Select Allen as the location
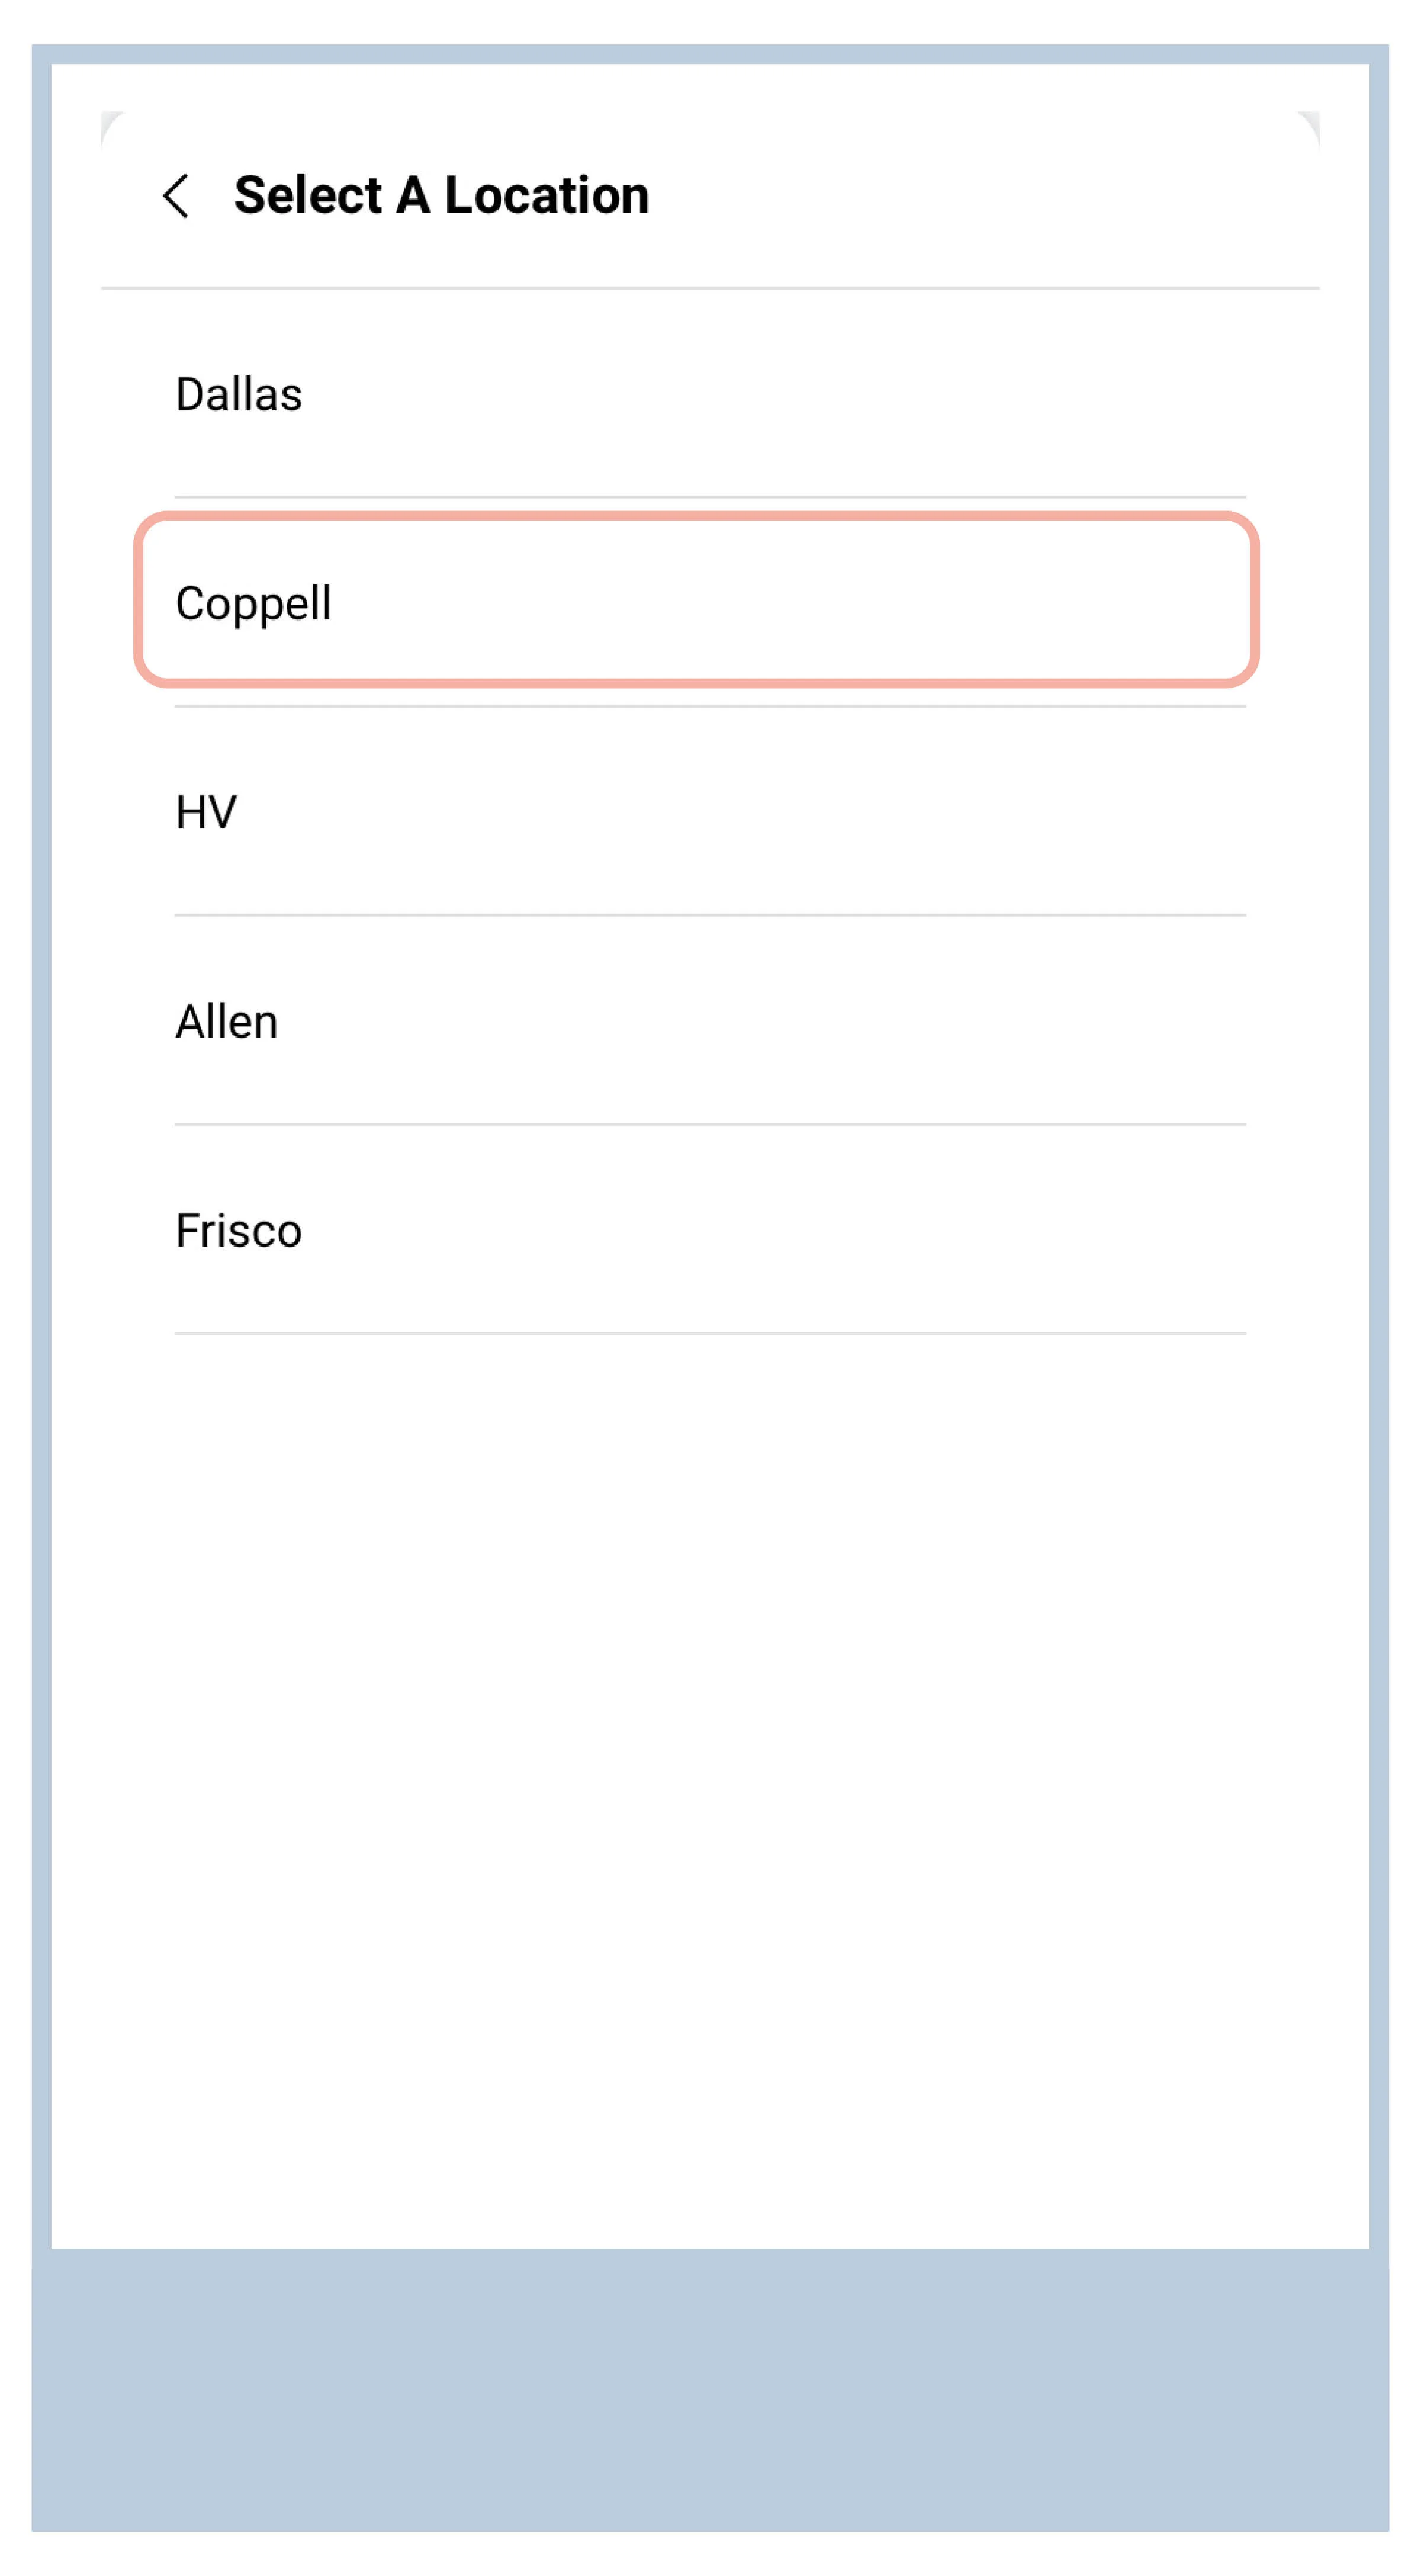 710,1020
